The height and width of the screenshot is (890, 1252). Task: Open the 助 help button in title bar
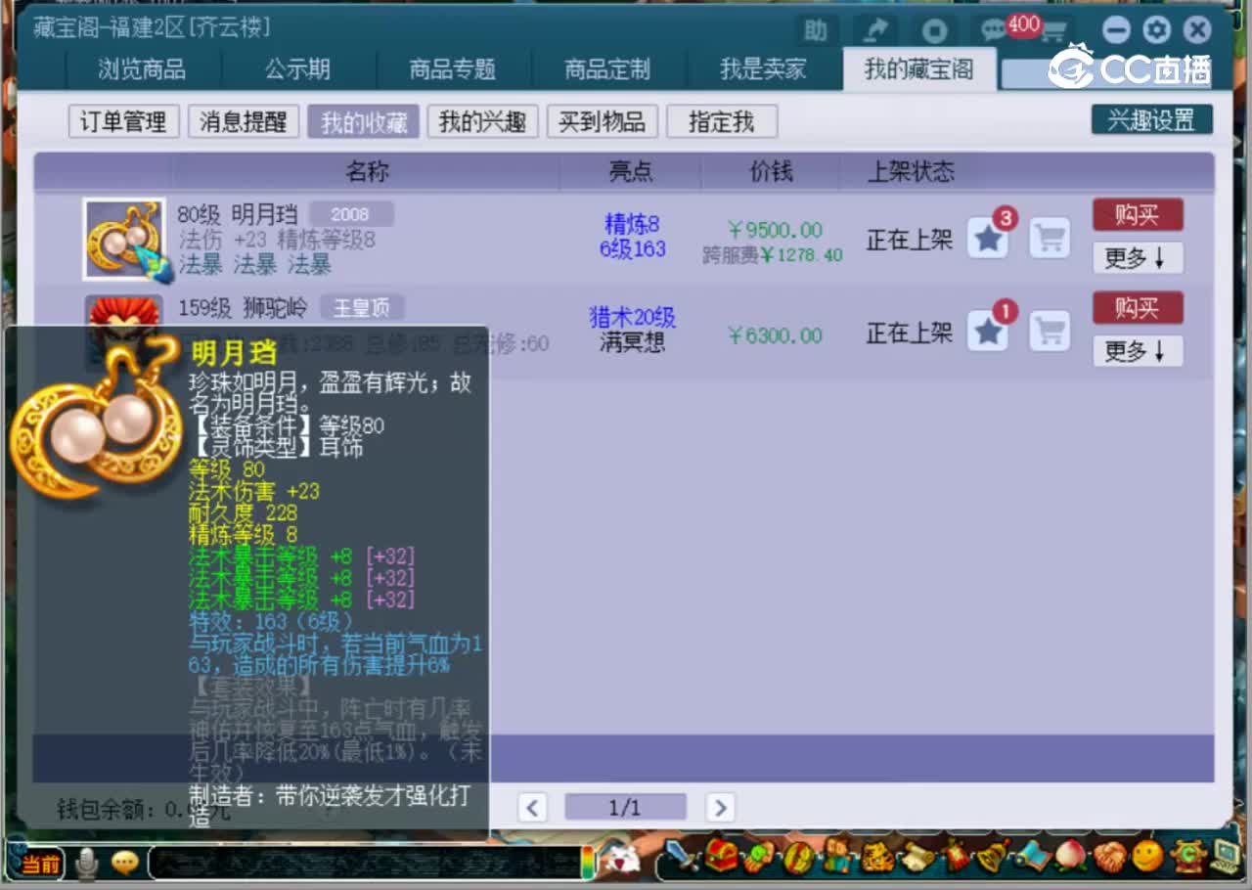[816, 30]
